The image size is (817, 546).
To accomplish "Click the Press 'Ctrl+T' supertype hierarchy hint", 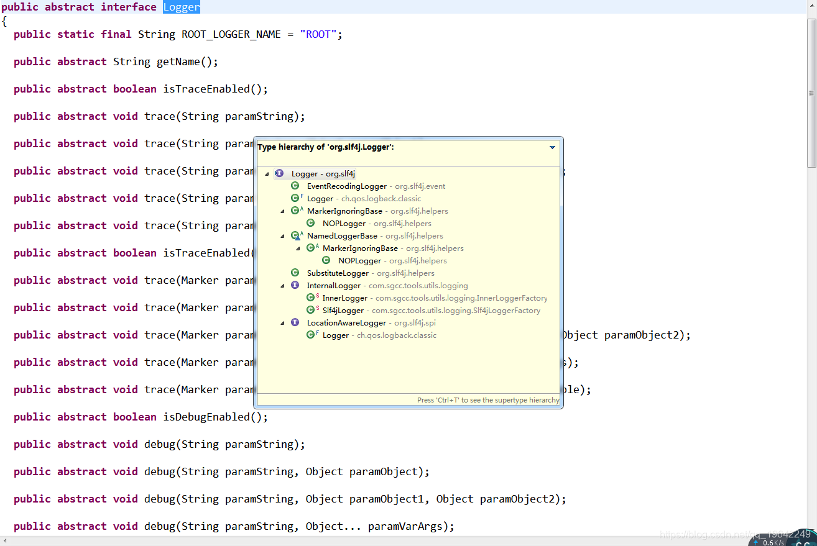I will tap(488, 400).
